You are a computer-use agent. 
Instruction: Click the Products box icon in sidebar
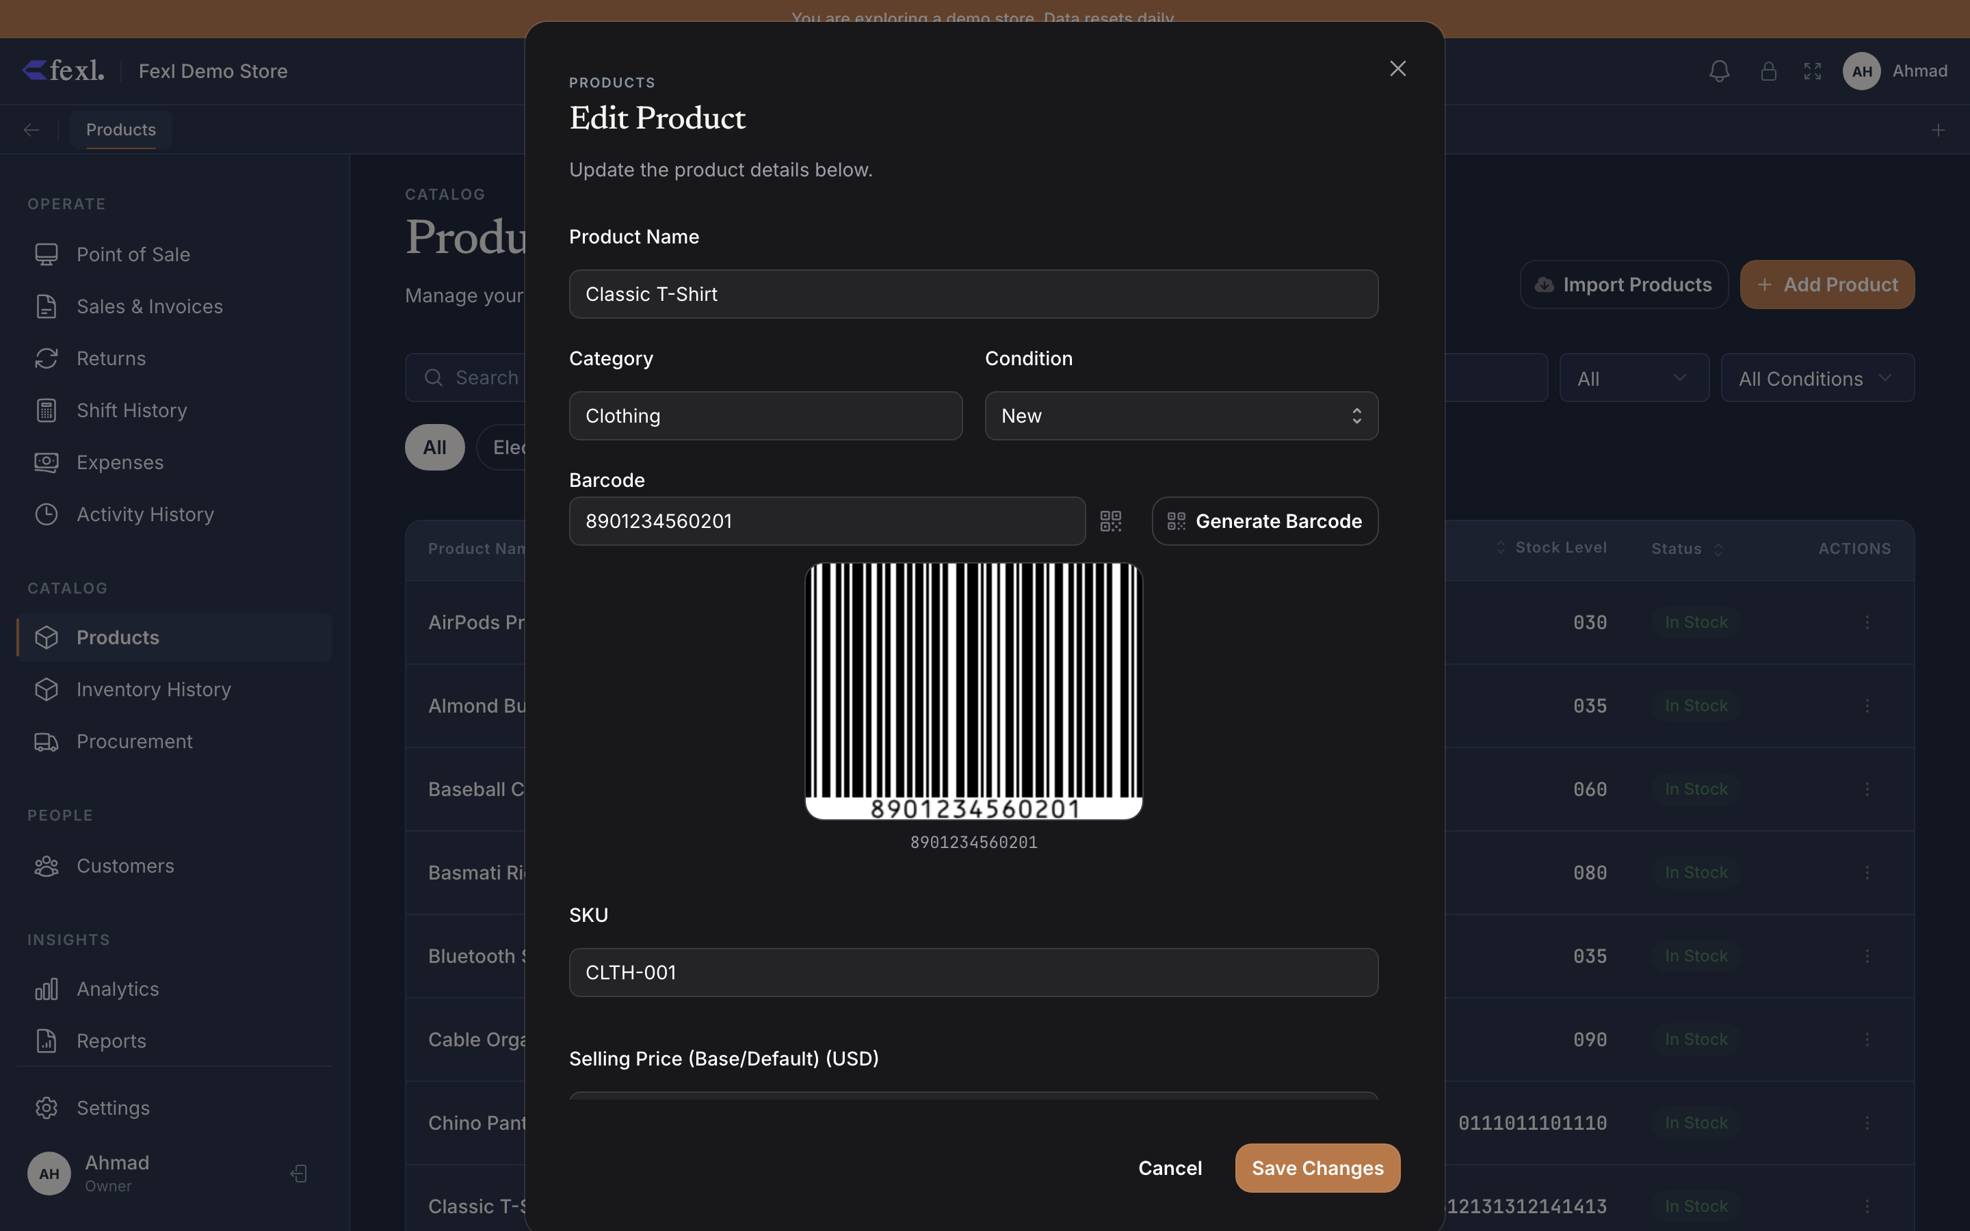click(47, 637)
